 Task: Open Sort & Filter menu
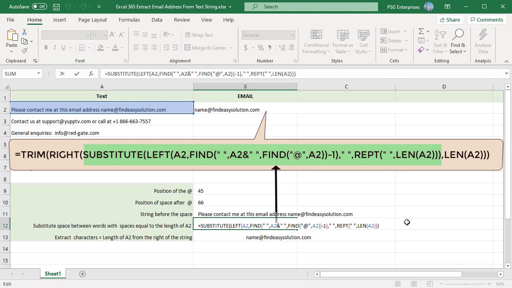[440, 42]
